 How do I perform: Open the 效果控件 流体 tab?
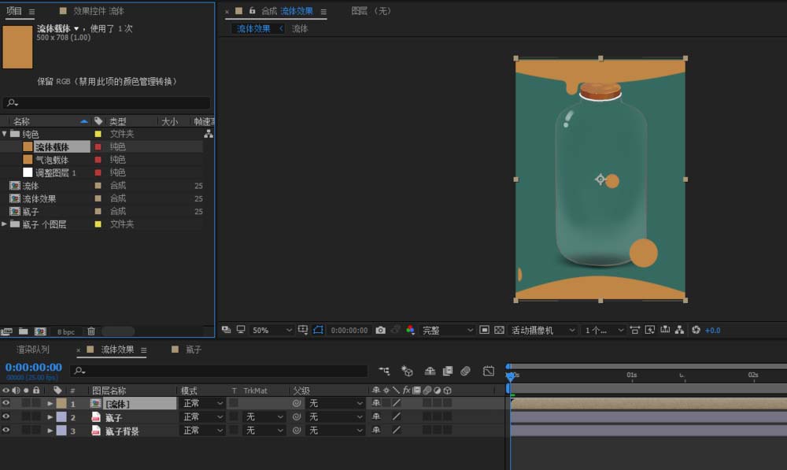click(98, 11)
